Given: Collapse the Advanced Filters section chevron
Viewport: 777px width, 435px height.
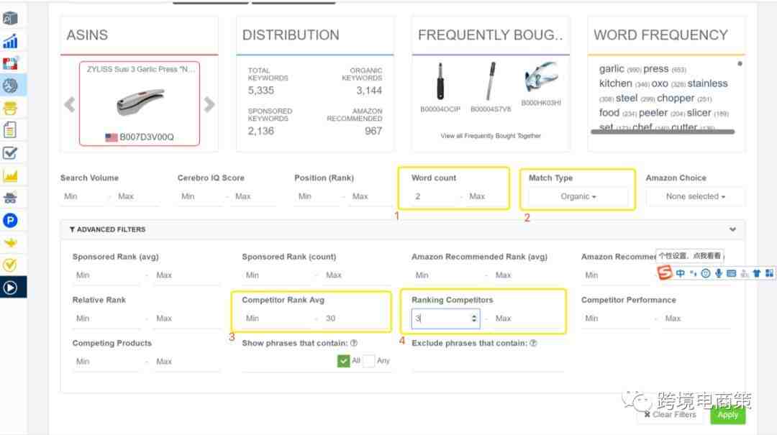Looking at the screenshot, I should coord(732,229).
